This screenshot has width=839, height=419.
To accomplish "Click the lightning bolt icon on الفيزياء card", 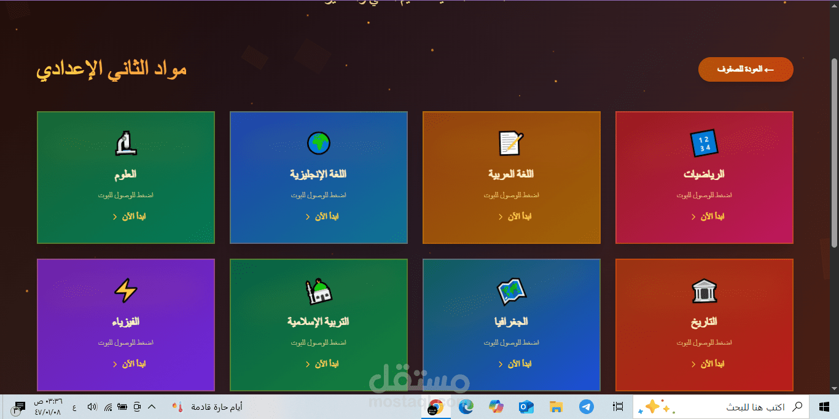I will tap(126, 291).
